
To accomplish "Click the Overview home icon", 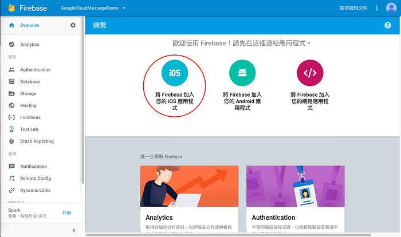I will point(11,25).
